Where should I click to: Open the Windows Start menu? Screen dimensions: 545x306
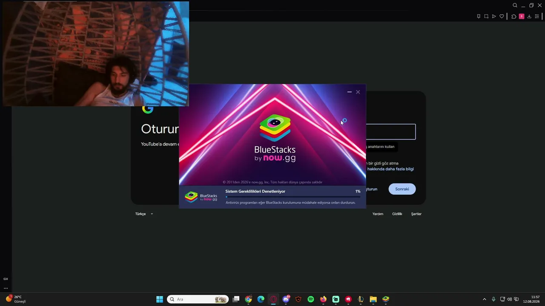click(x=160, y=299)
